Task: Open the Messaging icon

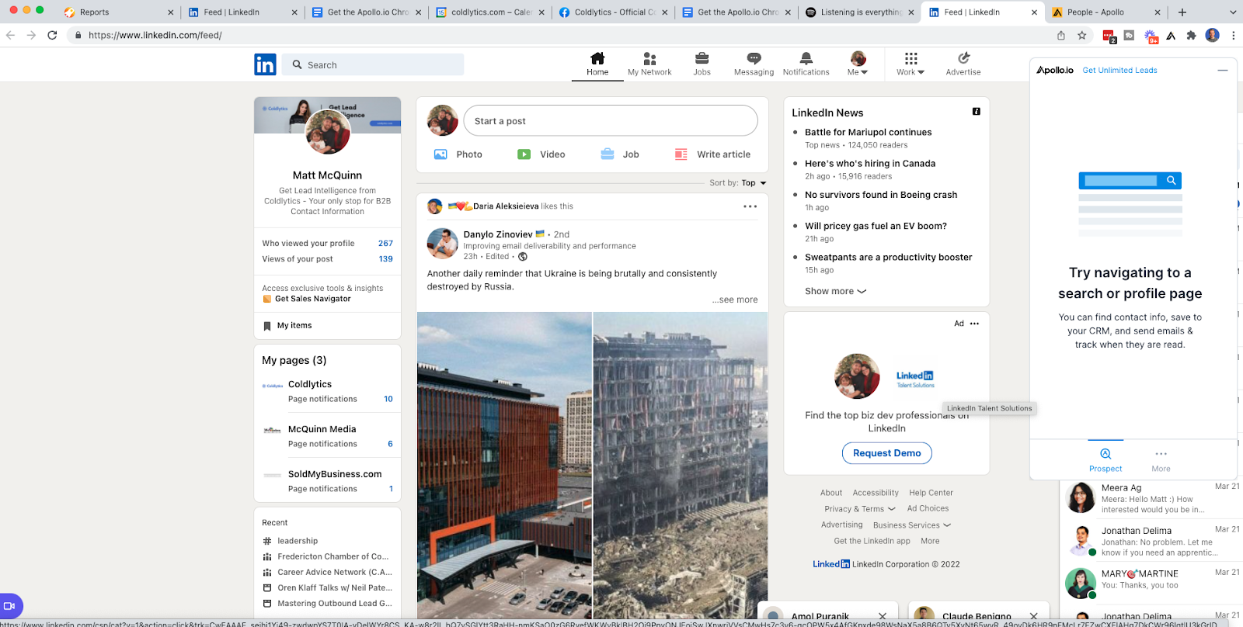Action: coord(754,64)
